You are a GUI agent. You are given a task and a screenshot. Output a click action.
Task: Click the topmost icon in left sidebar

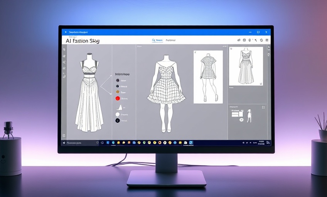tap(64, 50)
